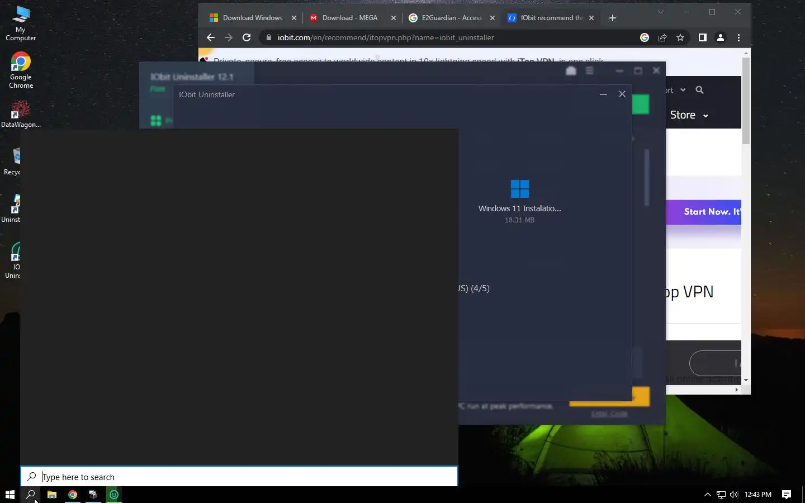
Task: Share this page from the address bar
Action: click(662, 37)
